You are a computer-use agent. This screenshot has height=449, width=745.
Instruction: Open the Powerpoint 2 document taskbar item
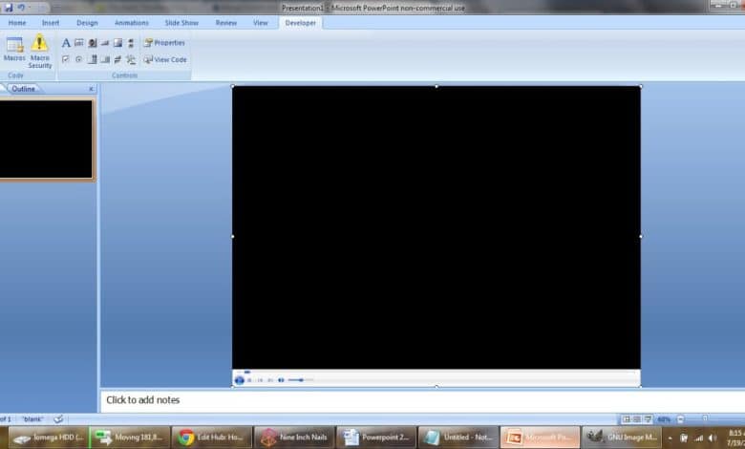pos(376,438)
